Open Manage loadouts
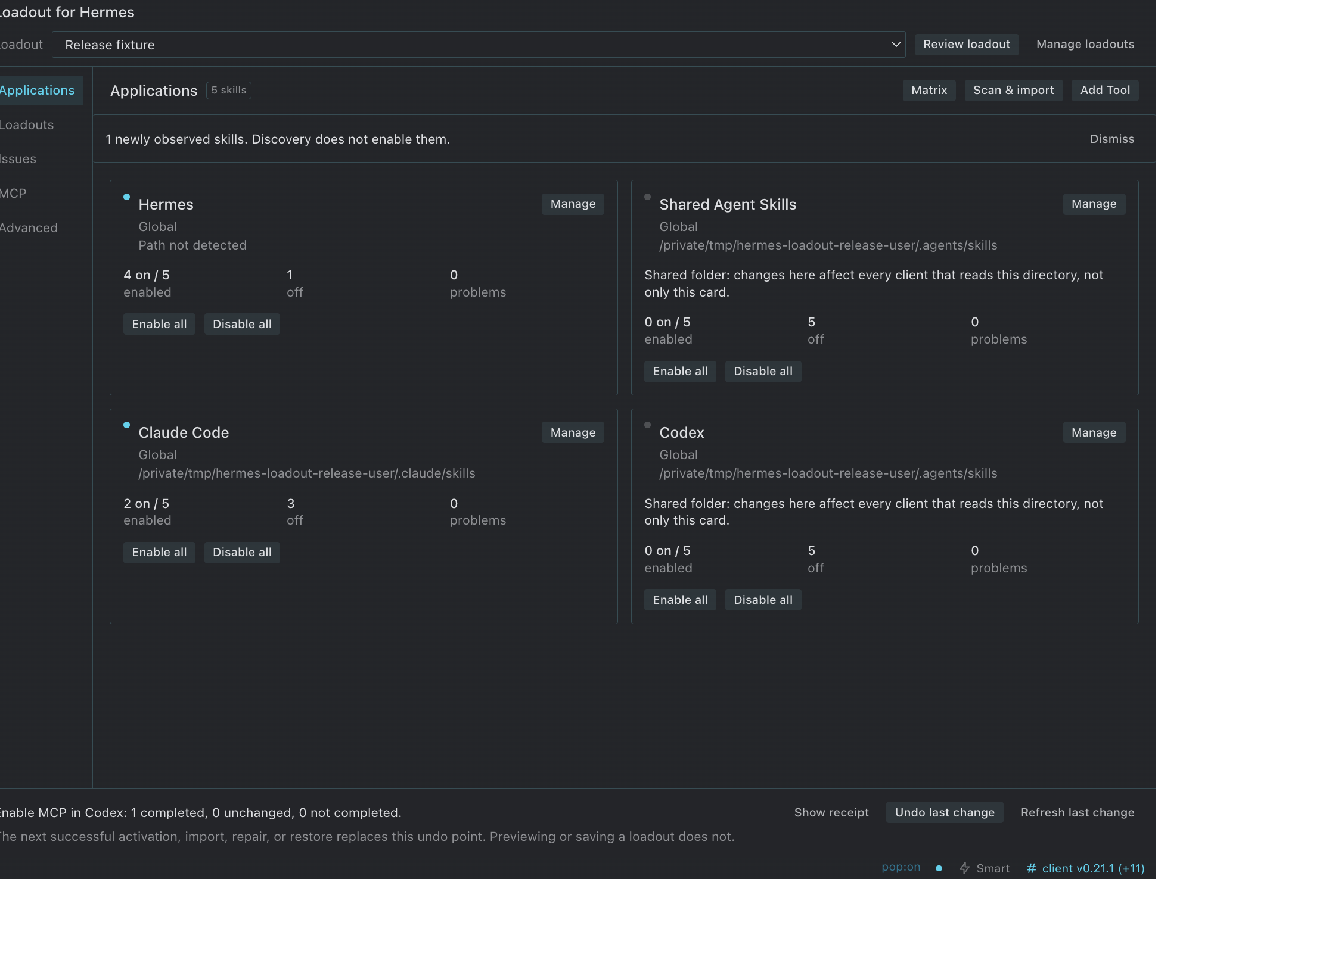Screen dimensions: 1329x960 [x=1085, y=44]
